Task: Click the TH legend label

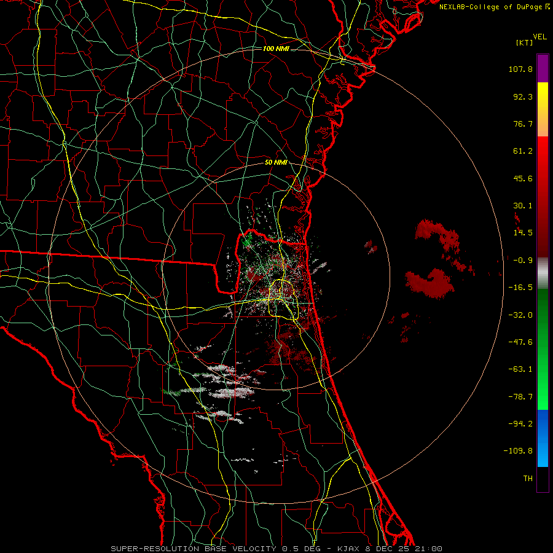Action: (x=528, y=478)
